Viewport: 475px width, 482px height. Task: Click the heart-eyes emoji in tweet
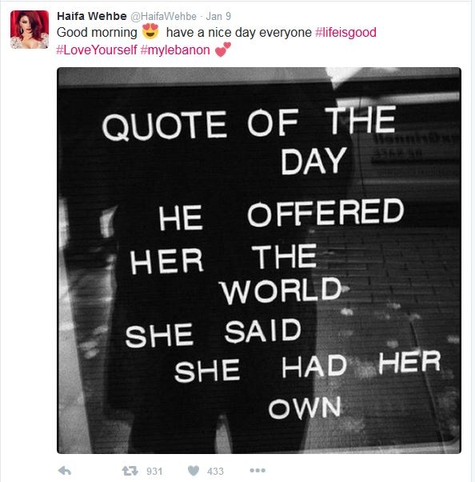click(x=150, y=31)
